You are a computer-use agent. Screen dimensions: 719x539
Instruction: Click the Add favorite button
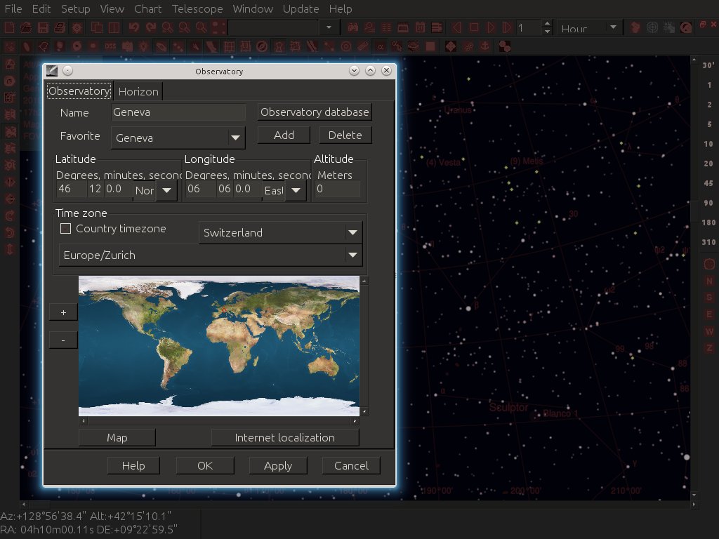(x=284, y=135)
